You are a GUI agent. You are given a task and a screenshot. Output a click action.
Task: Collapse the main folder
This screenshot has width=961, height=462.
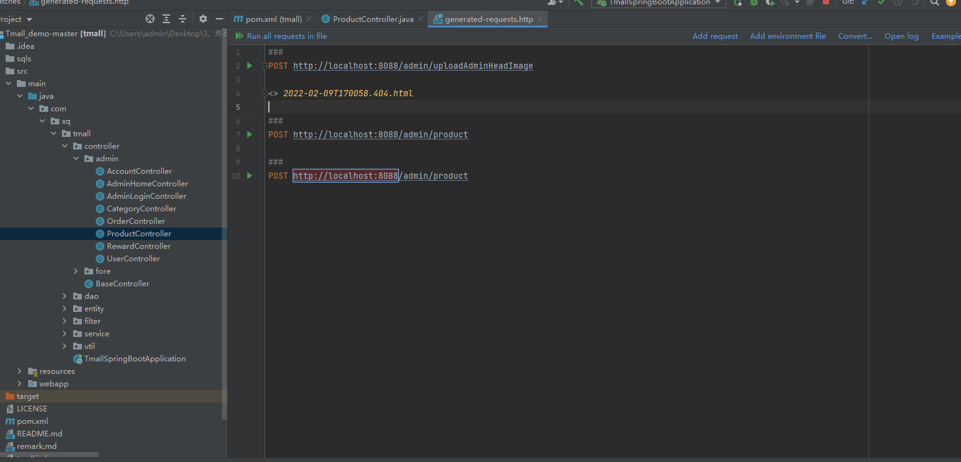(9, 84)
